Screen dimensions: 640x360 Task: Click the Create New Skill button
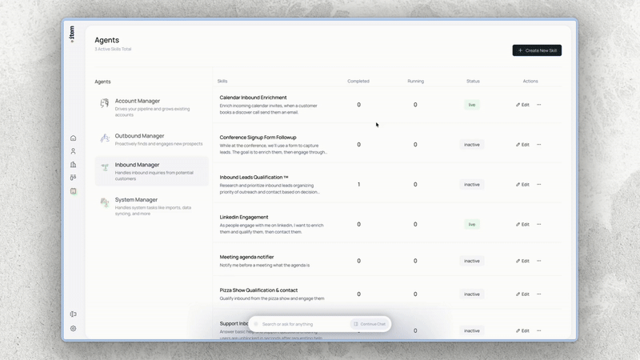[537, 50]
